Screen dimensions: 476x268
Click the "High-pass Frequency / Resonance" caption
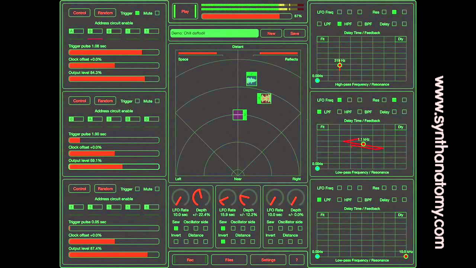click(362, 84)
